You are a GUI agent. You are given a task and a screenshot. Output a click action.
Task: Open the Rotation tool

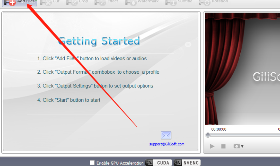[x=214, y=2]
